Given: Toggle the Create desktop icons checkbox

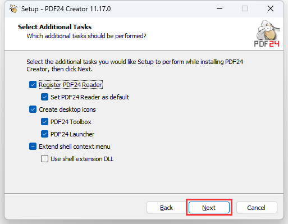Looking at the screenshot, I should click(33, 109).
